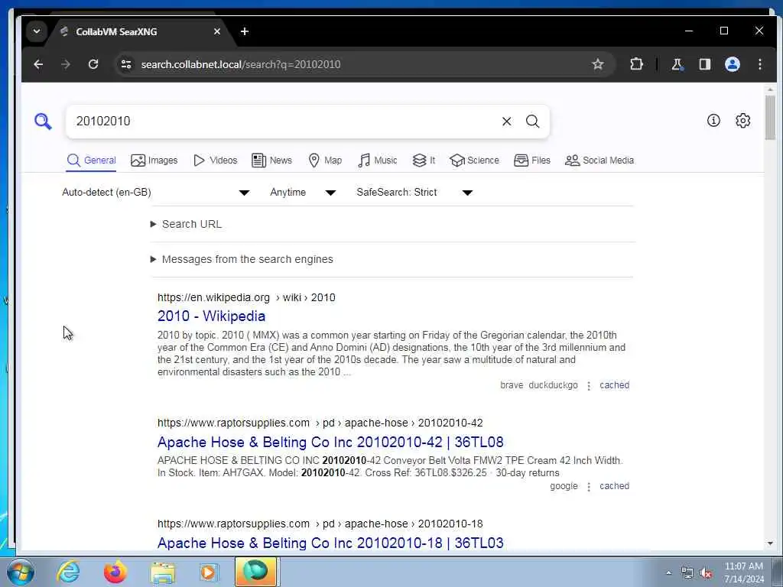Image resolution: width=783 pixels, height=587 pixels.
Task: Click the muted volume tray icon
Action: 706,573
